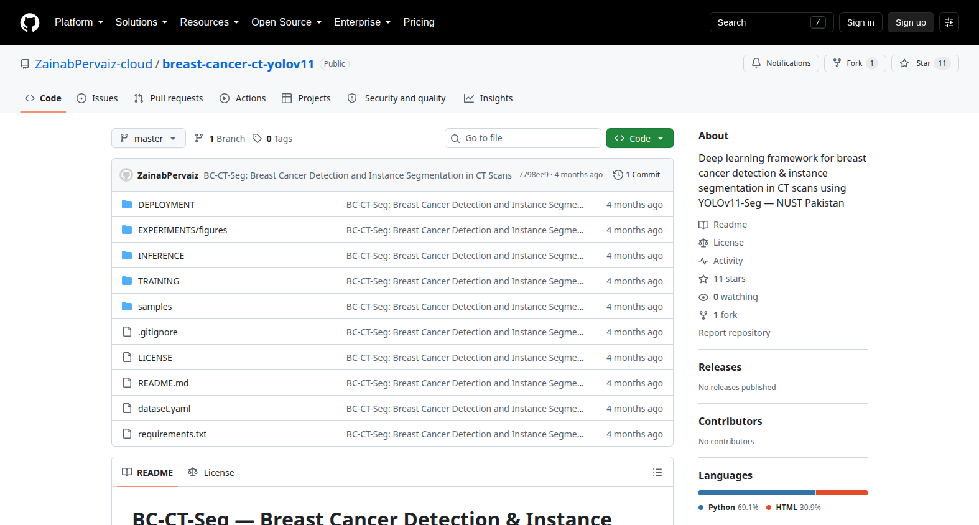Expand the Open Source menu
The image size is (979, 525).
pos(287,22)
